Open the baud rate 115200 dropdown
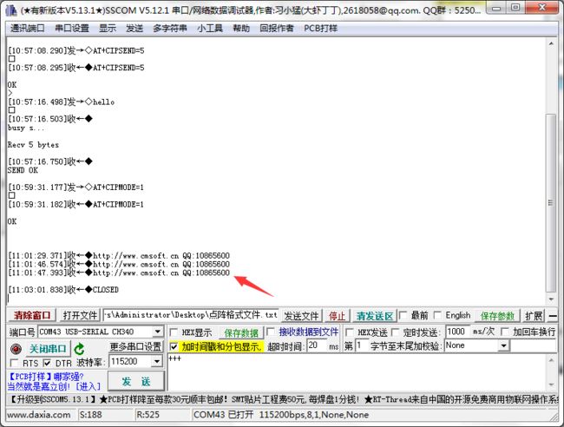 tap(157, 361)
